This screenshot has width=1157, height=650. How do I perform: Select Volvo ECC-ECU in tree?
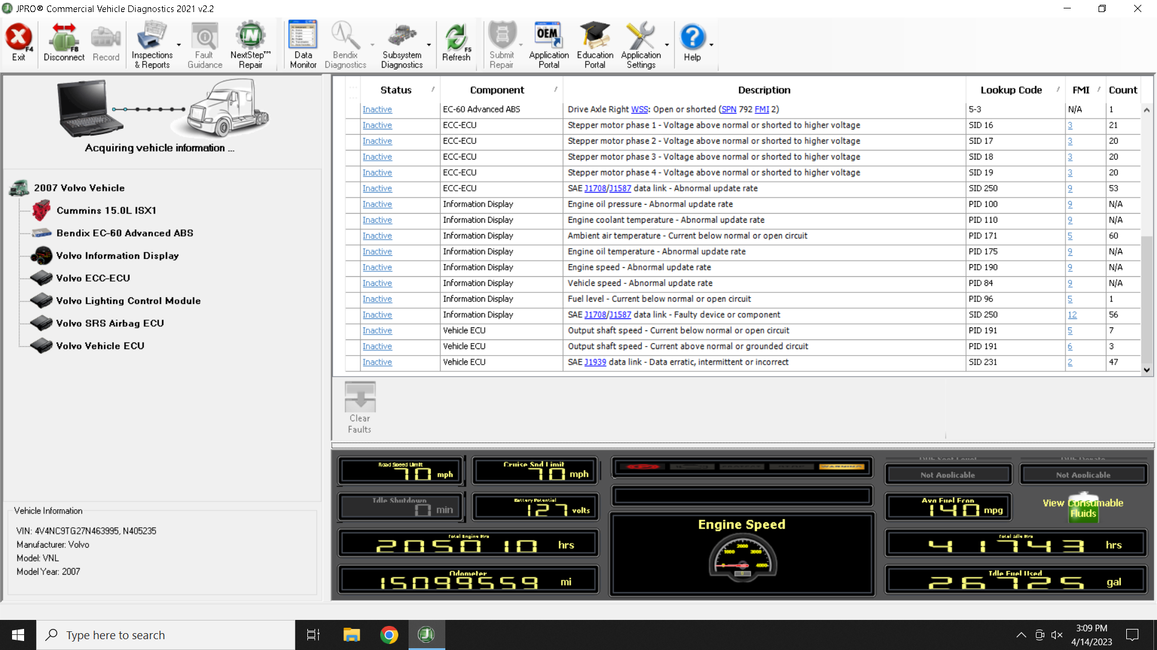(x=93, y=278)
